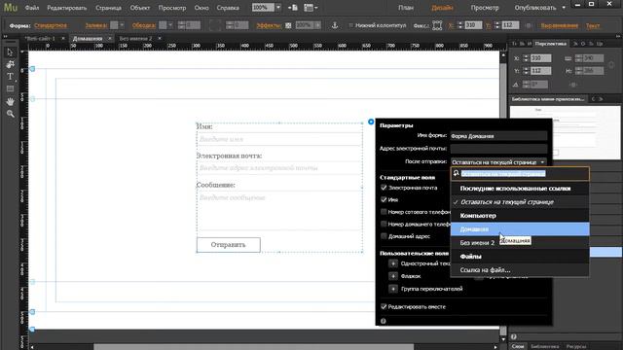Select the Rectangle tool
Screen dimensions: 623x350
tap(10, 88)
